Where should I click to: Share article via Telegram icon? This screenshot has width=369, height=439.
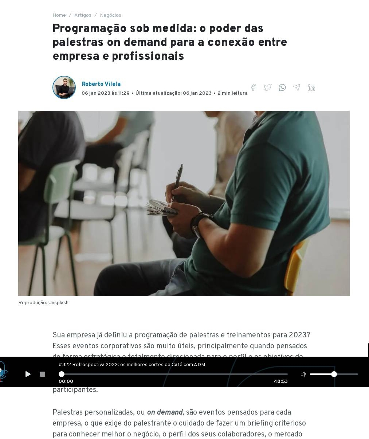297,87
